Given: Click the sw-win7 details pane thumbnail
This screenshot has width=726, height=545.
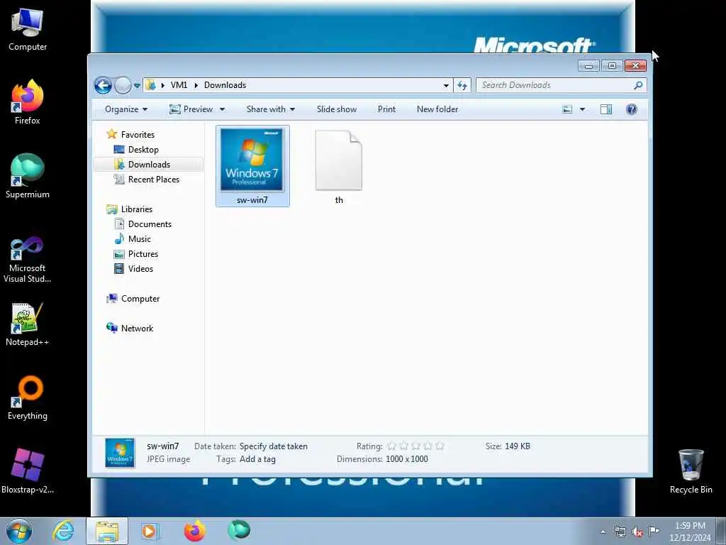Looking at the screenshot, I should tap(120, 453).
